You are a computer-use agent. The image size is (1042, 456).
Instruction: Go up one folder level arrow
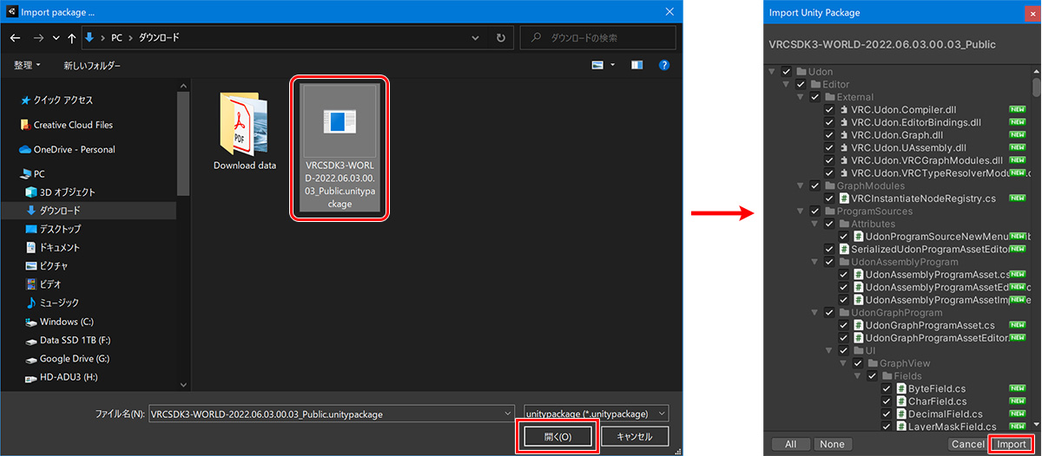tap(71, 39)
